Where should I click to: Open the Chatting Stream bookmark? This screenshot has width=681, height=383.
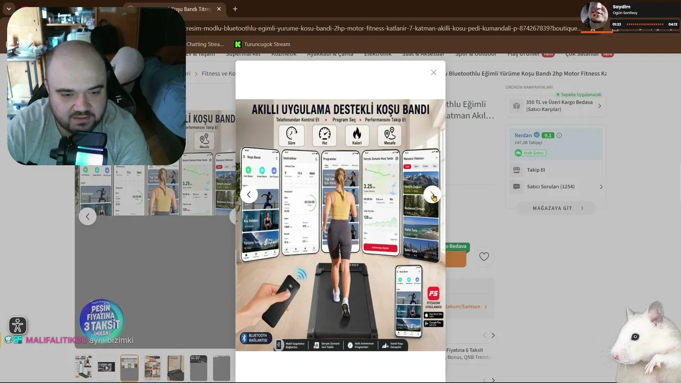[205, 44]
